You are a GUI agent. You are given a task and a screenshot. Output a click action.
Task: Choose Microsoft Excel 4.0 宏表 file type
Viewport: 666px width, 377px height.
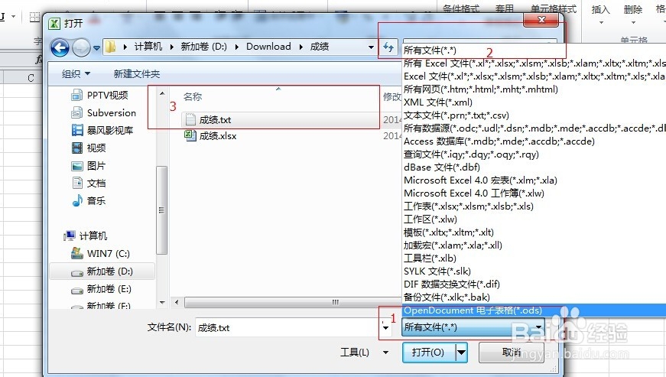pyautogui.click(x=534, y=180)
